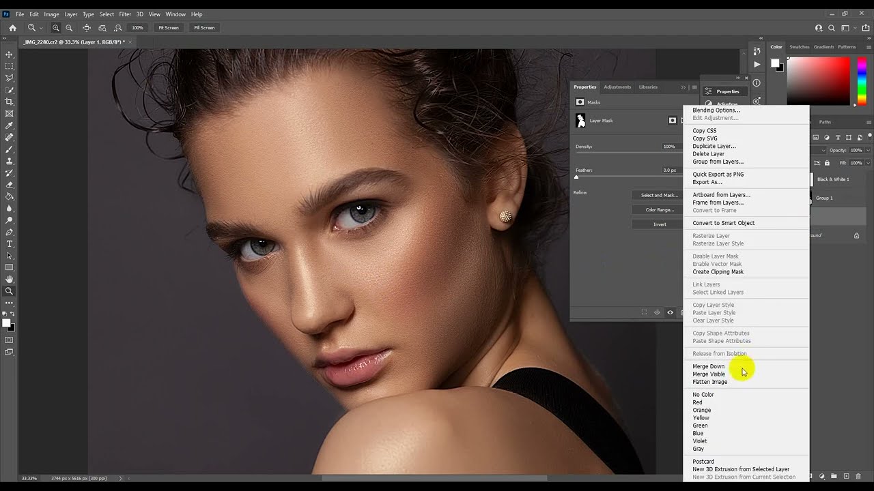The width and height of the screenshot is (874, 491).
Task: Choose Merge Down from context menu
Action: [x=709, y=366]
